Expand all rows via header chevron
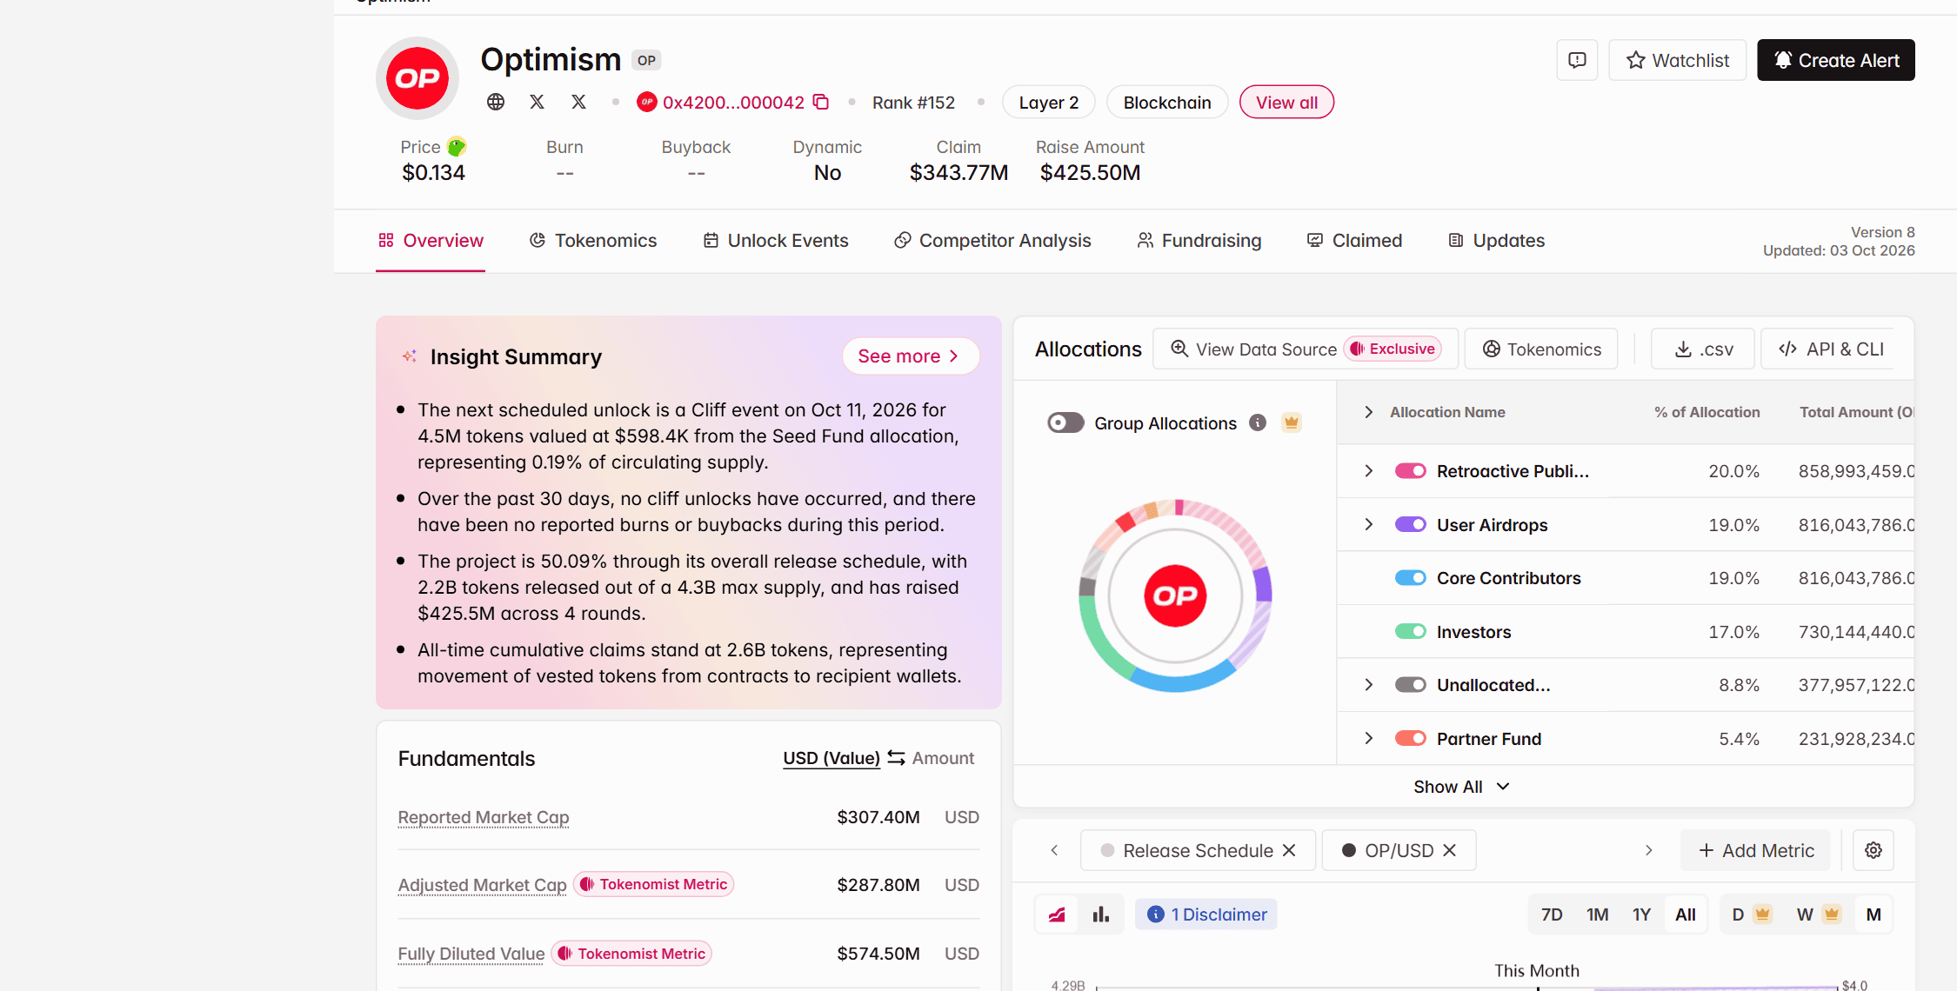Image resolution: width=1957 pixels, height=991 pixels. point(1369,412)
